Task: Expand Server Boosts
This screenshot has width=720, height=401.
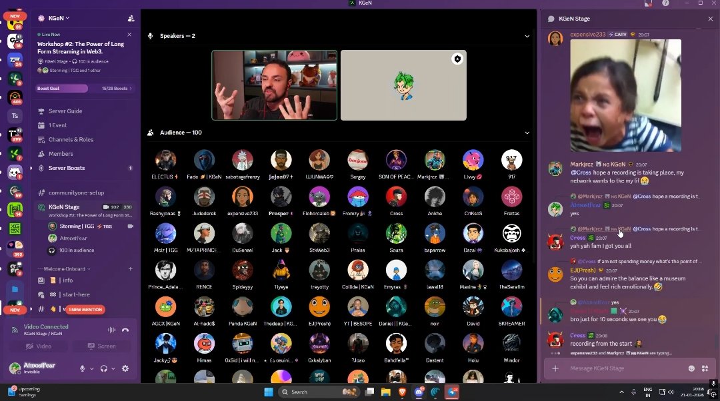Action: click(x=67, y=168)
